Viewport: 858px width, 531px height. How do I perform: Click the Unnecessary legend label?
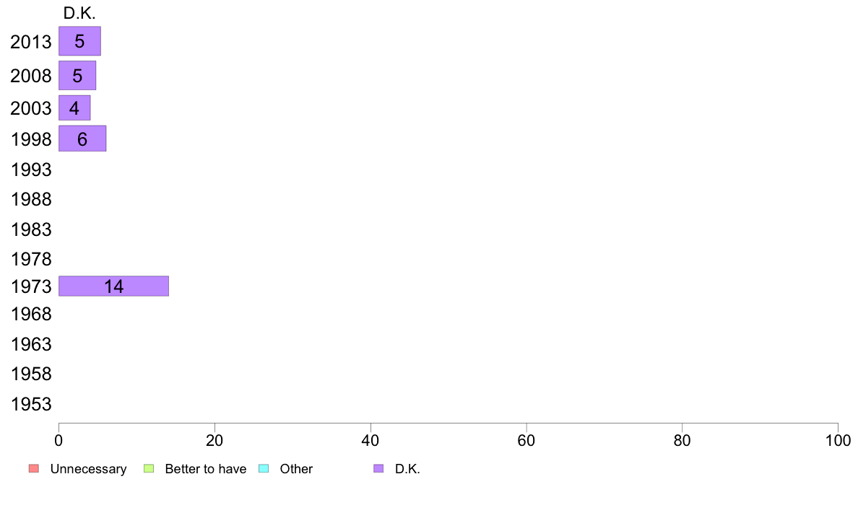(88, 469)
